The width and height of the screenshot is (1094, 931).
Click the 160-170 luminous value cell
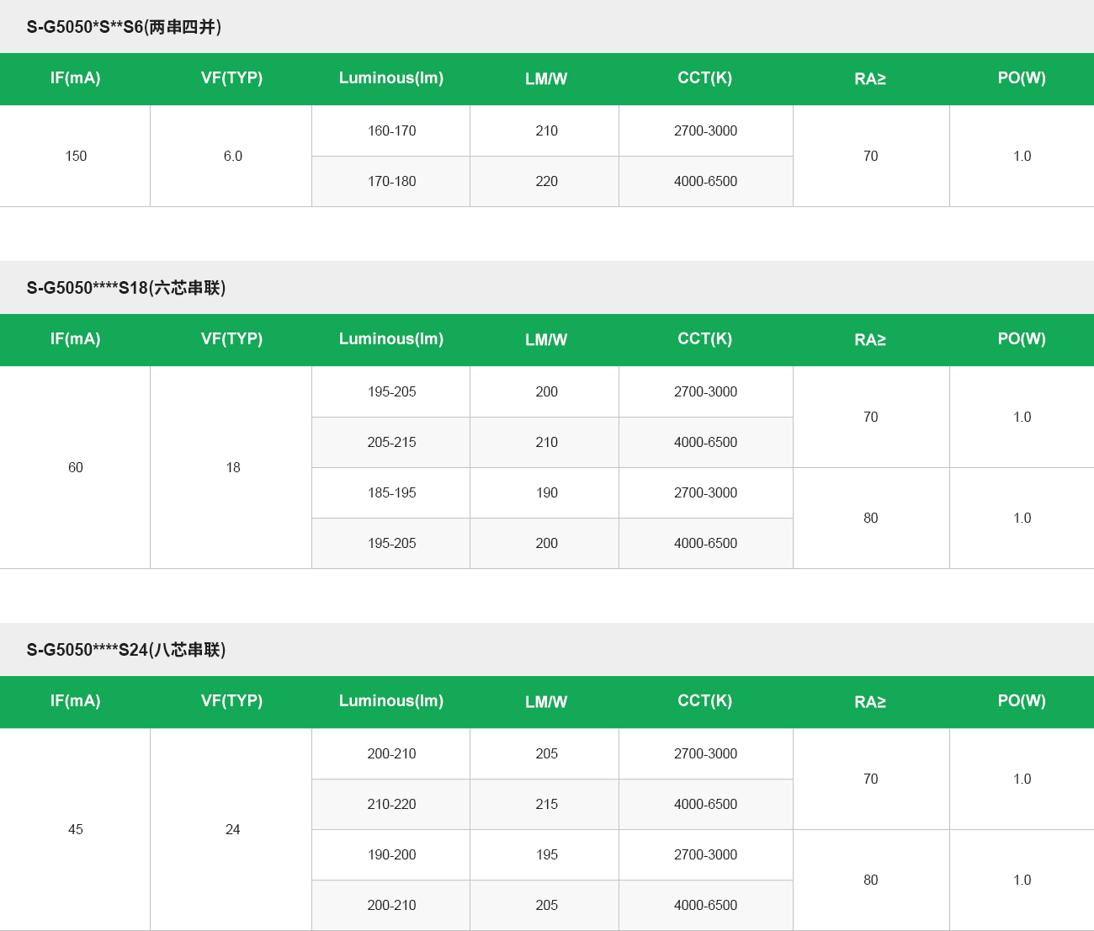click(391, 130)
